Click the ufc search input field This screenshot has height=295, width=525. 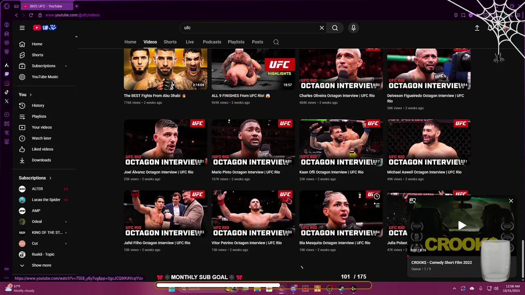(250, 28)
